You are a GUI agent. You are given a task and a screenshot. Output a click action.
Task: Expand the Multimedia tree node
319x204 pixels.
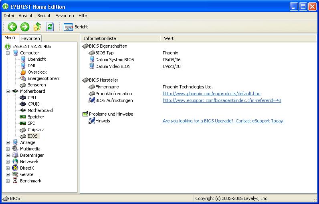(x=8, y=149)
